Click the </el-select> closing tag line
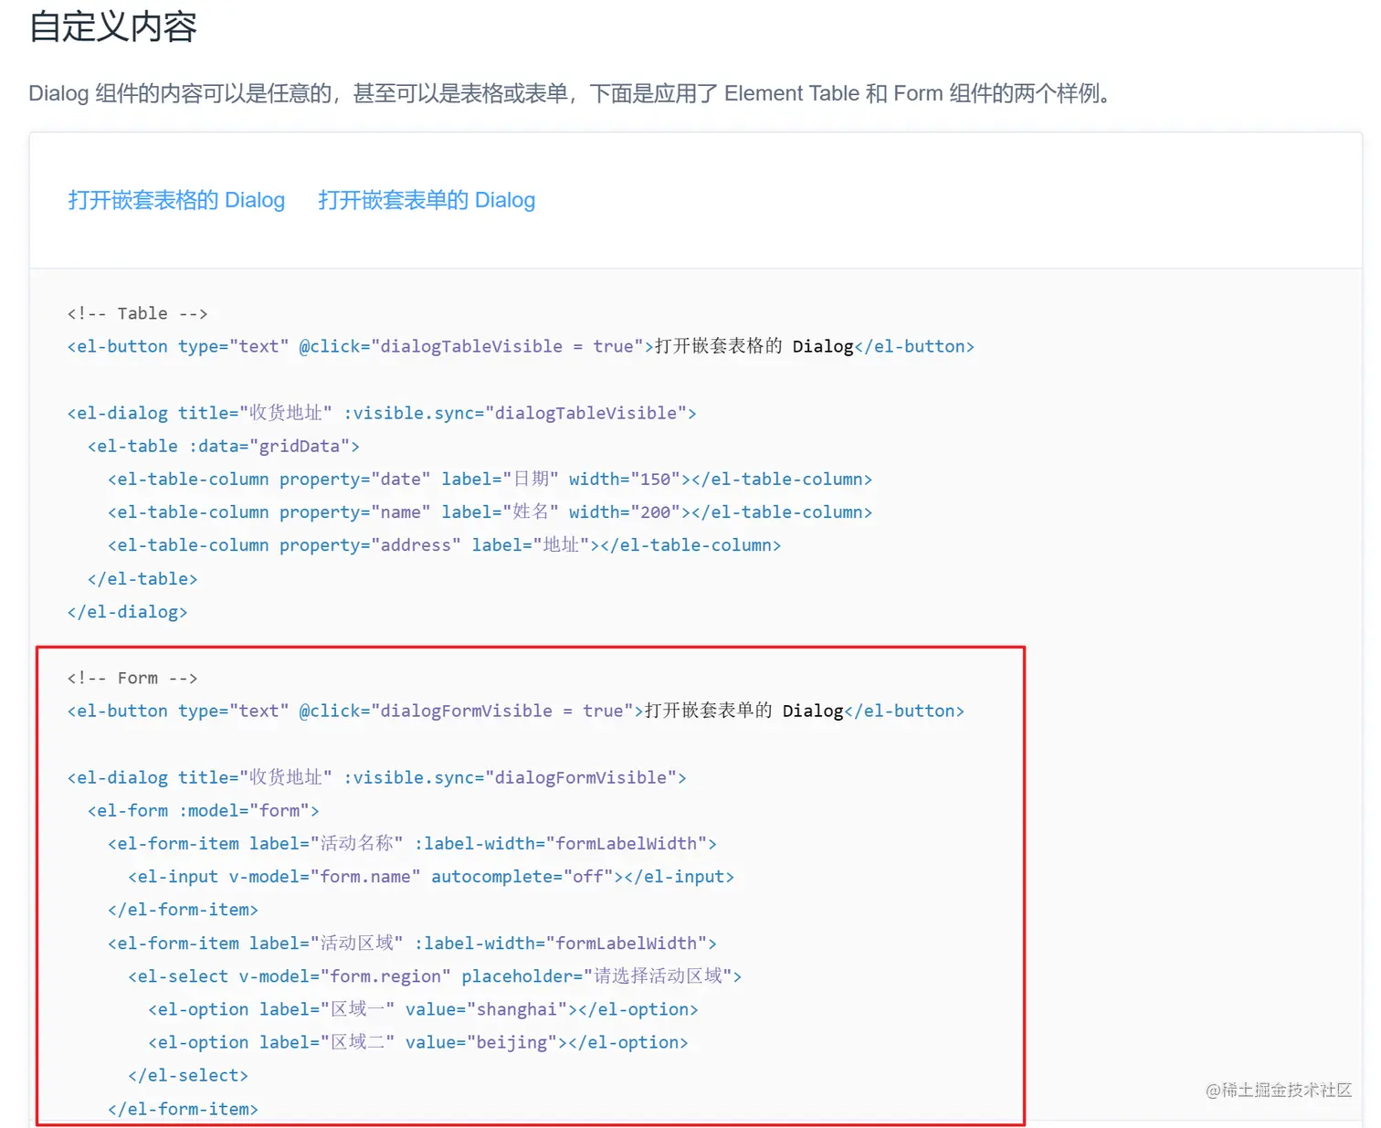 pyautogui.click(x=188, y=1075)
